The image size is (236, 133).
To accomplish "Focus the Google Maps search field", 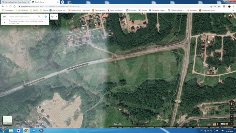I will [x=22, y=17].
